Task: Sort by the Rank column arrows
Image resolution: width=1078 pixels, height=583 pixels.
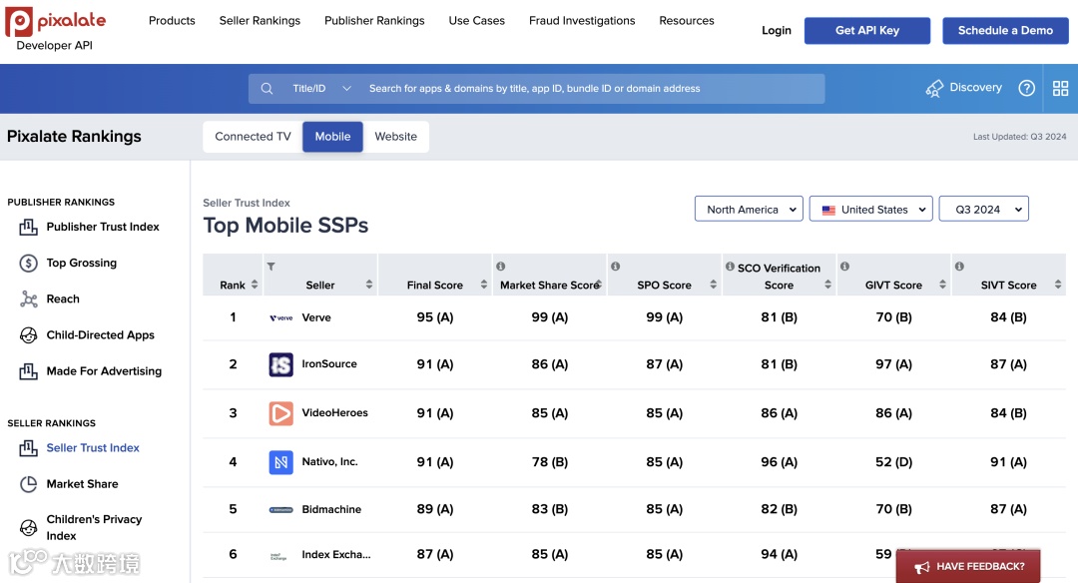Action: [255, 285]
